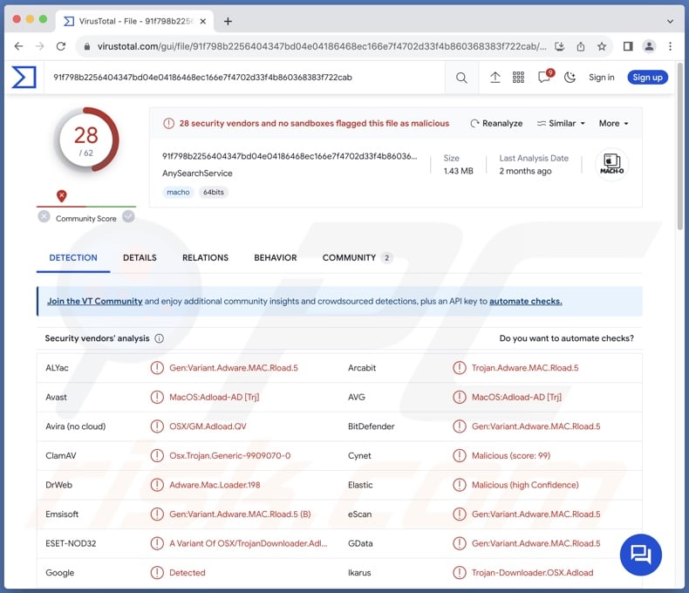Bookmark the page with star icon

(x=602, y=46)
